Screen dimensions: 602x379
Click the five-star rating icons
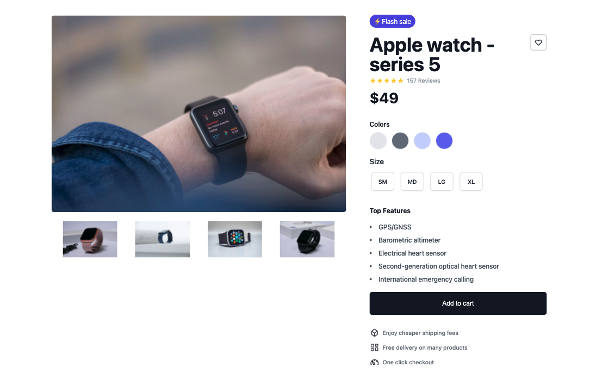tap(387, 80)
